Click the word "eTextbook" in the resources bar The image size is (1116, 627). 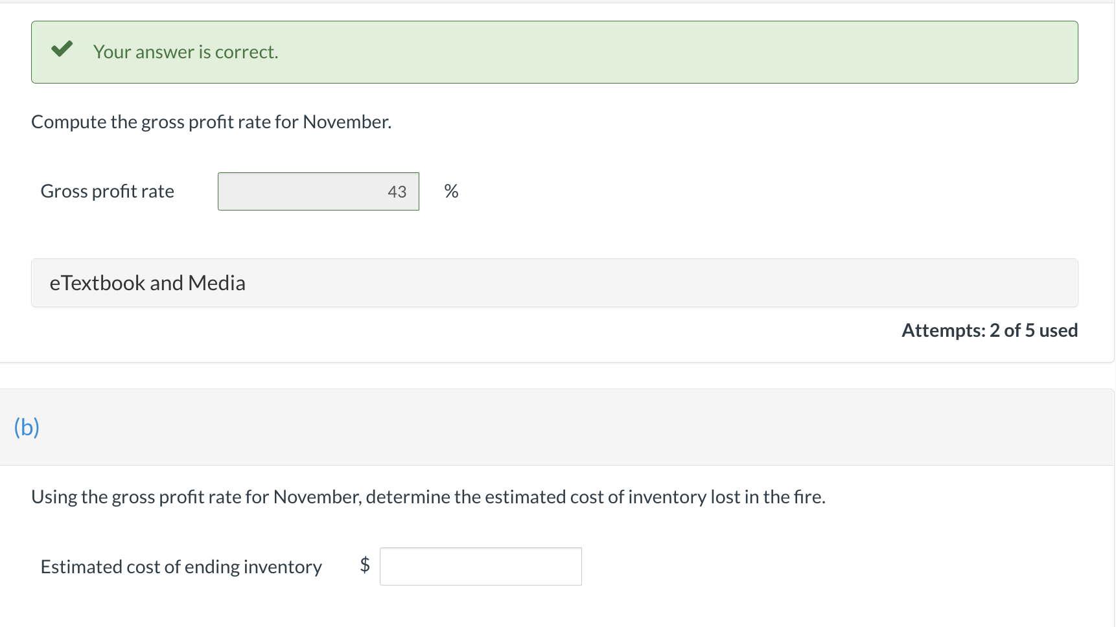tap(97, 283)
